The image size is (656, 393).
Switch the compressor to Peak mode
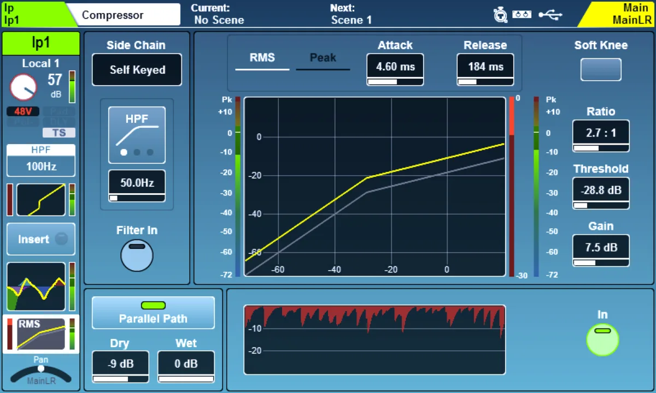click(323, 58)
